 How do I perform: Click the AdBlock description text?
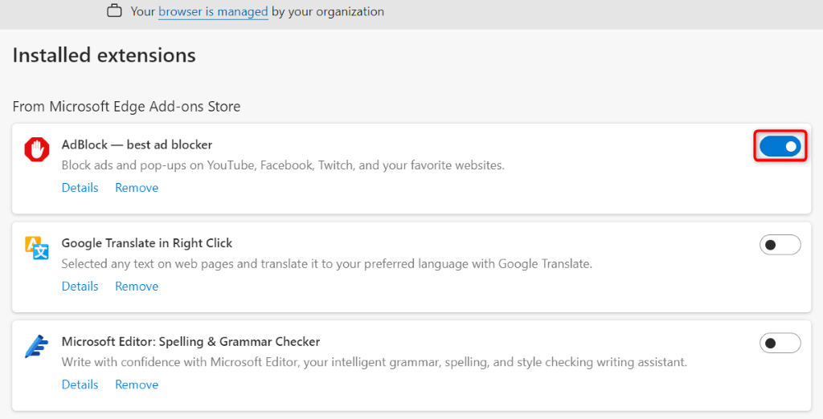pos(283,165)
